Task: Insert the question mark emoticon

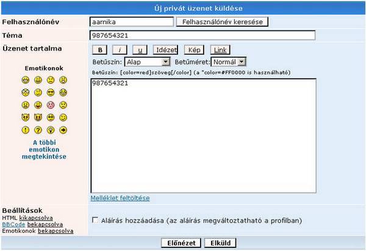Action: (38, 130)
